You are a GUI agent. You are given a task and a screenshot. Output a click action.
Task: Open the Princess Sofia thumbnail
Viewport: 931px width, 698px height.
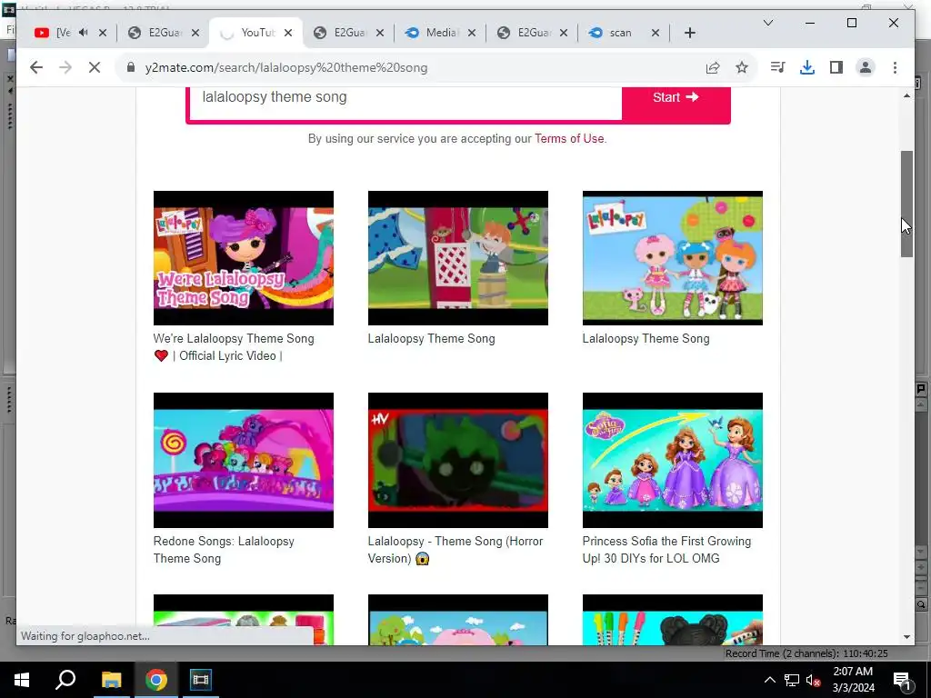(x=672, y=460)
